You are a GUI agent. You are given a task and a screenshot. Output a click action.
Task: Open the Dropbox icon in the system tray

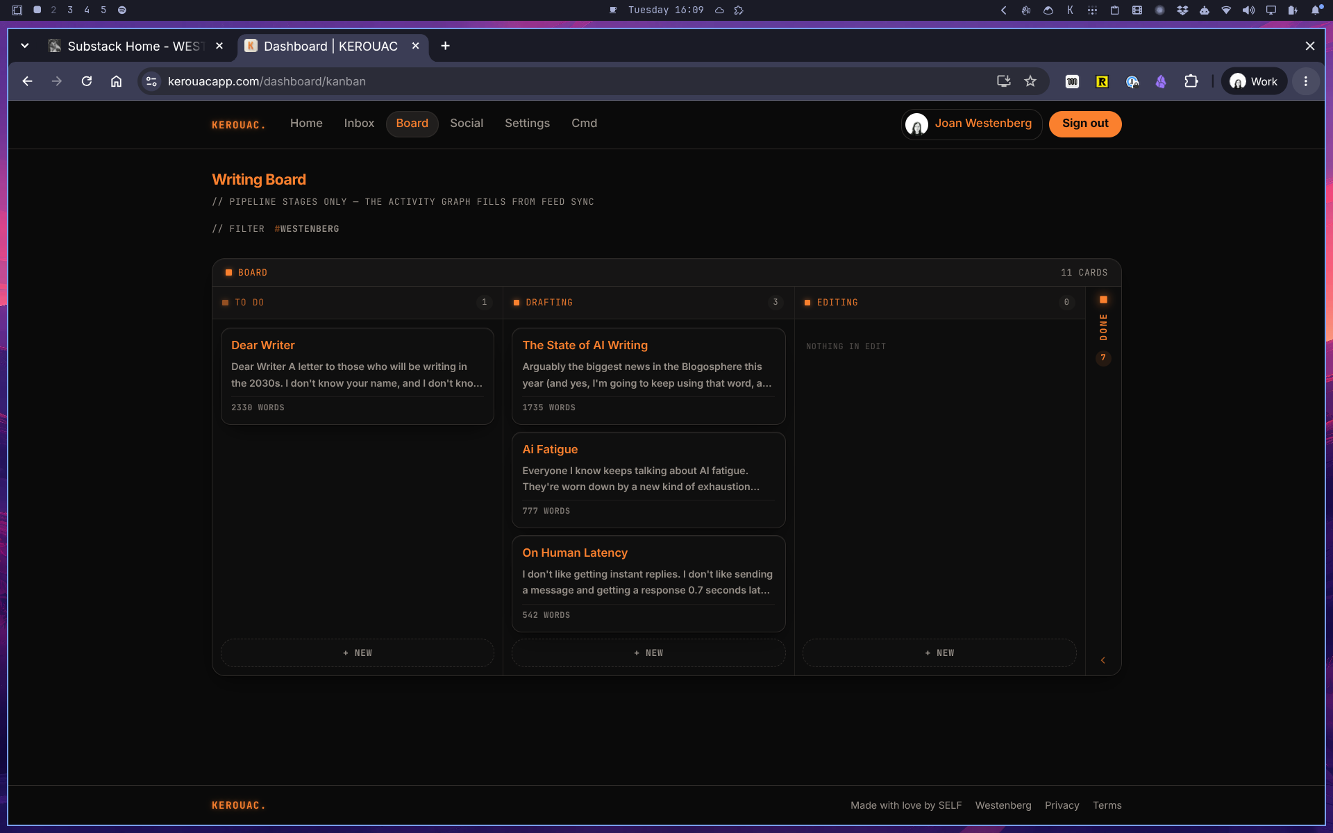[x=1182, y=10]
